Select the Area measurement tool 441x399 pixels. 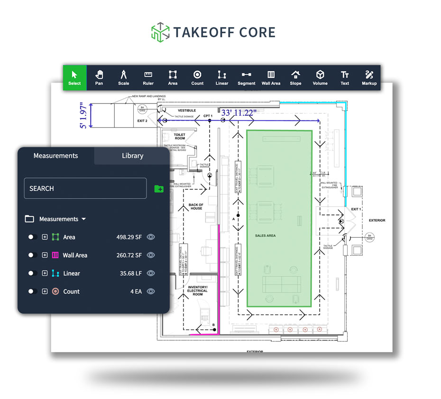[173, 78]
